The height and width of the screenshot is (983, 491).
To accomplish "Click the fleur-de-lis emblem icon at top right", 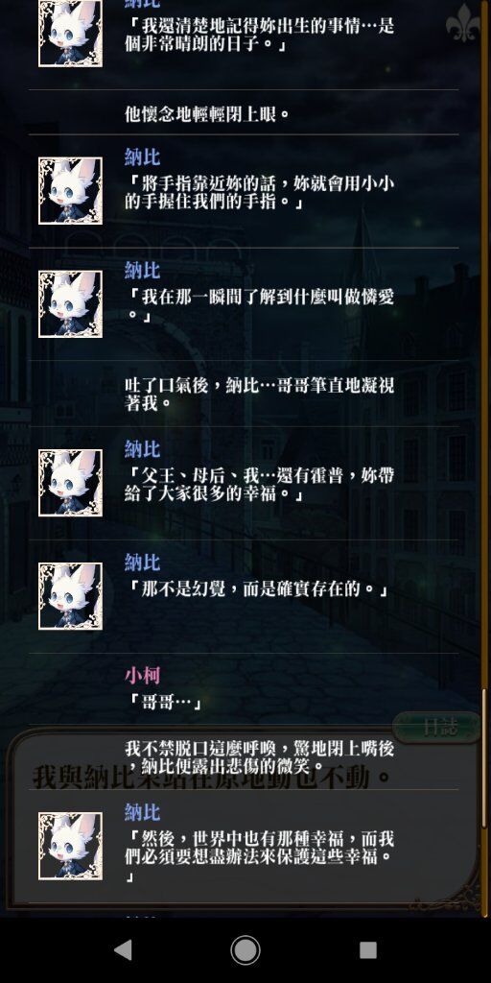I will [x=464, y=23].
